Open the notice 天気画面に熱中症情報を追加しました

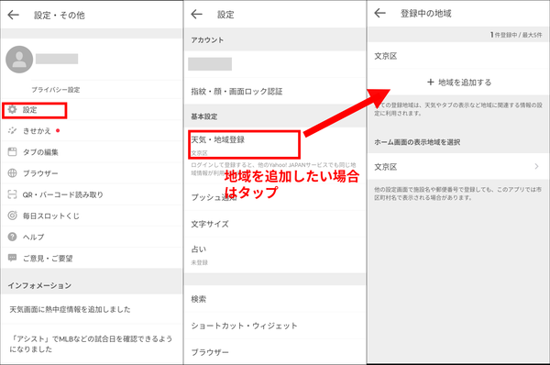pos(91,309)
